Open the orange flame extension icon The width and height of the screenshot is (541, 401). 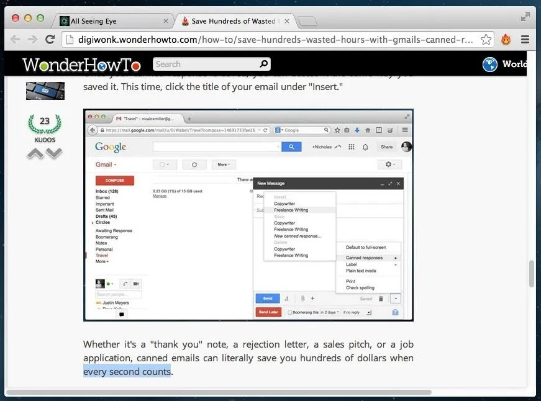(506, 40)
